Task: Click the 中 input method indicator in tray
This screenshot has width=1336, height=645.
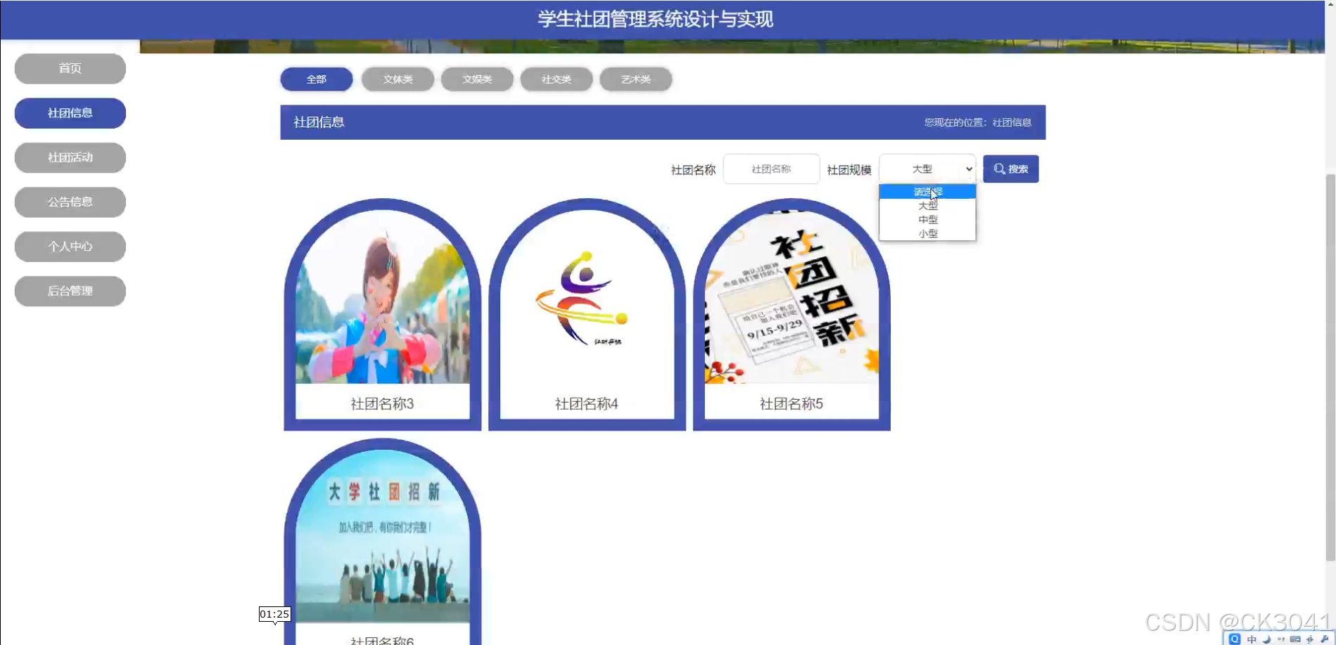Action: [1252, 639]
